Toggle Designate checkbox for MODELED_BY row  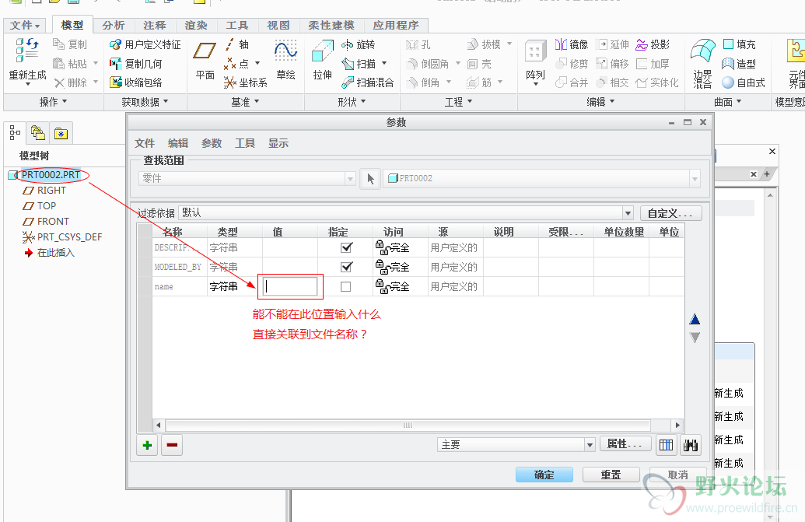tap(347, 267)
